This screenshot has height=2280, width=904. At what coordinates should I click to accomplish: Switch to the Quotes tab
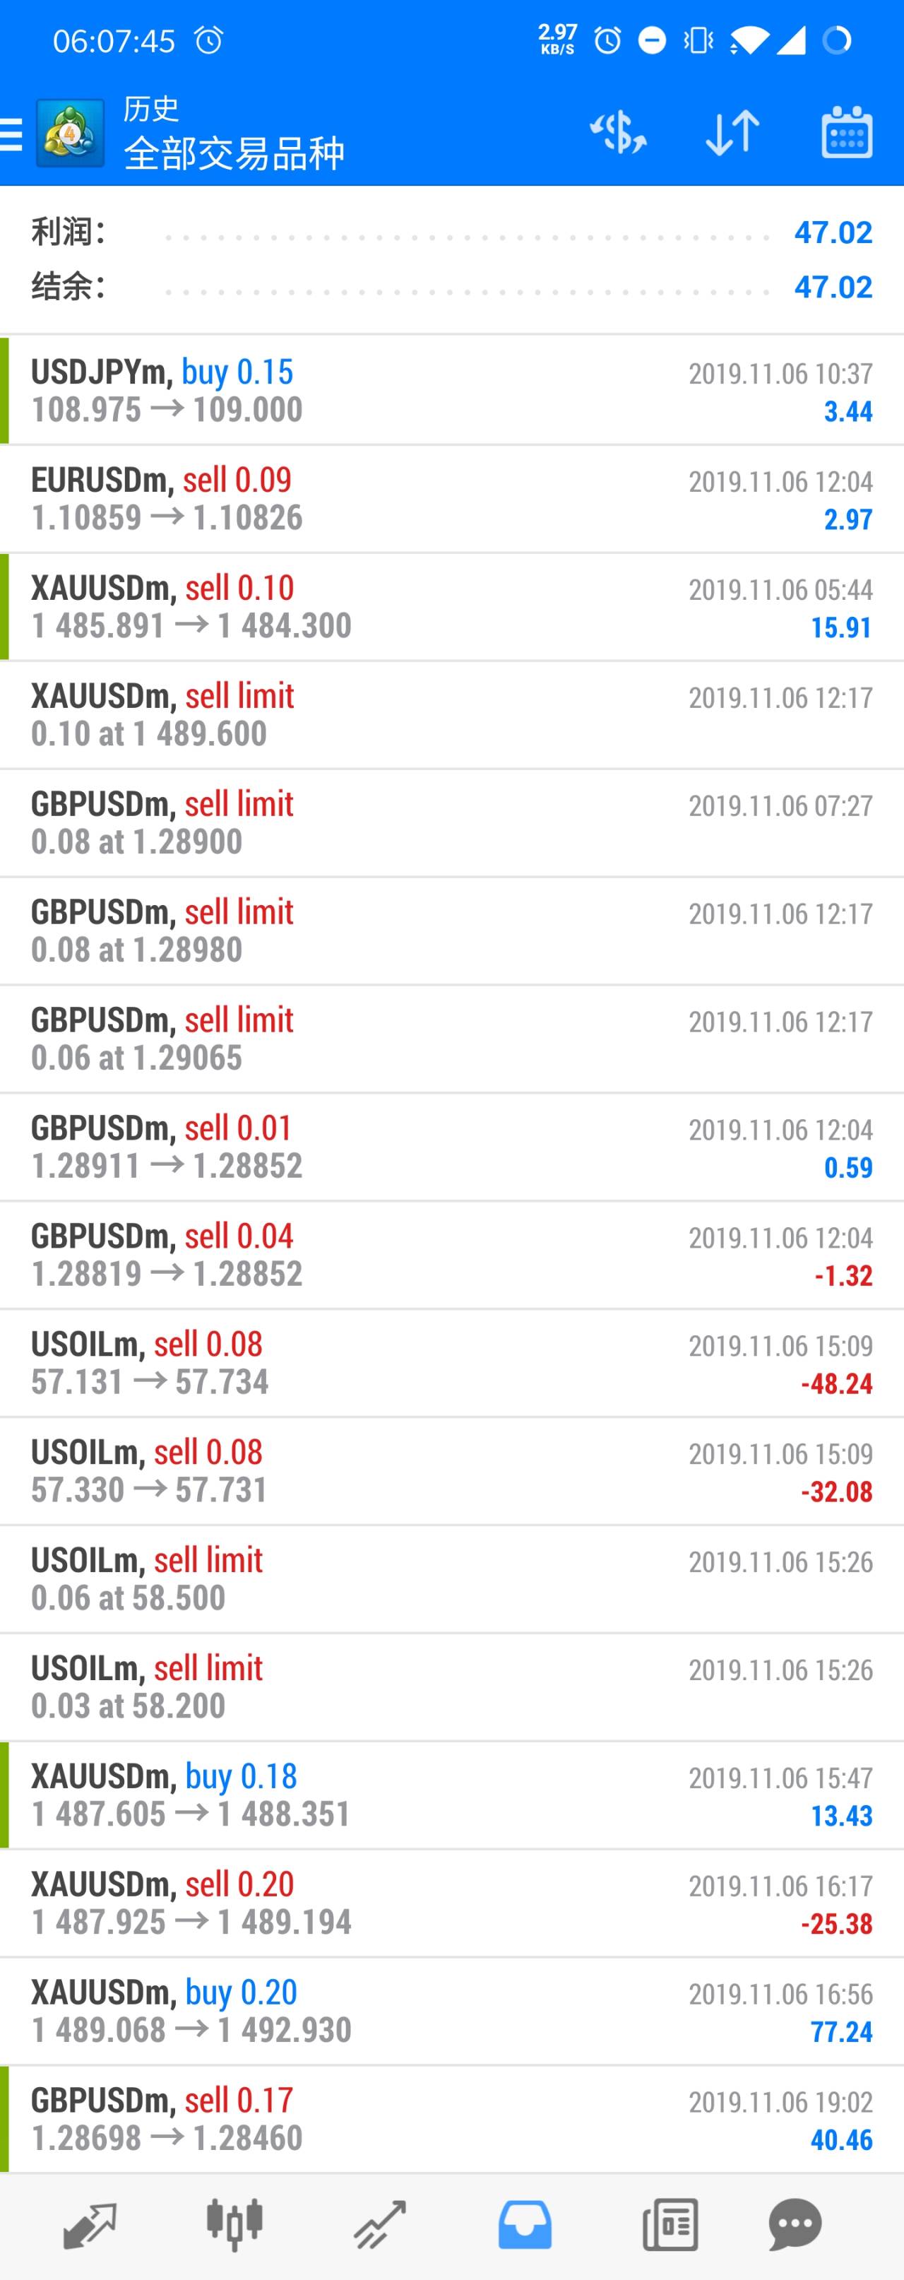89,2224
